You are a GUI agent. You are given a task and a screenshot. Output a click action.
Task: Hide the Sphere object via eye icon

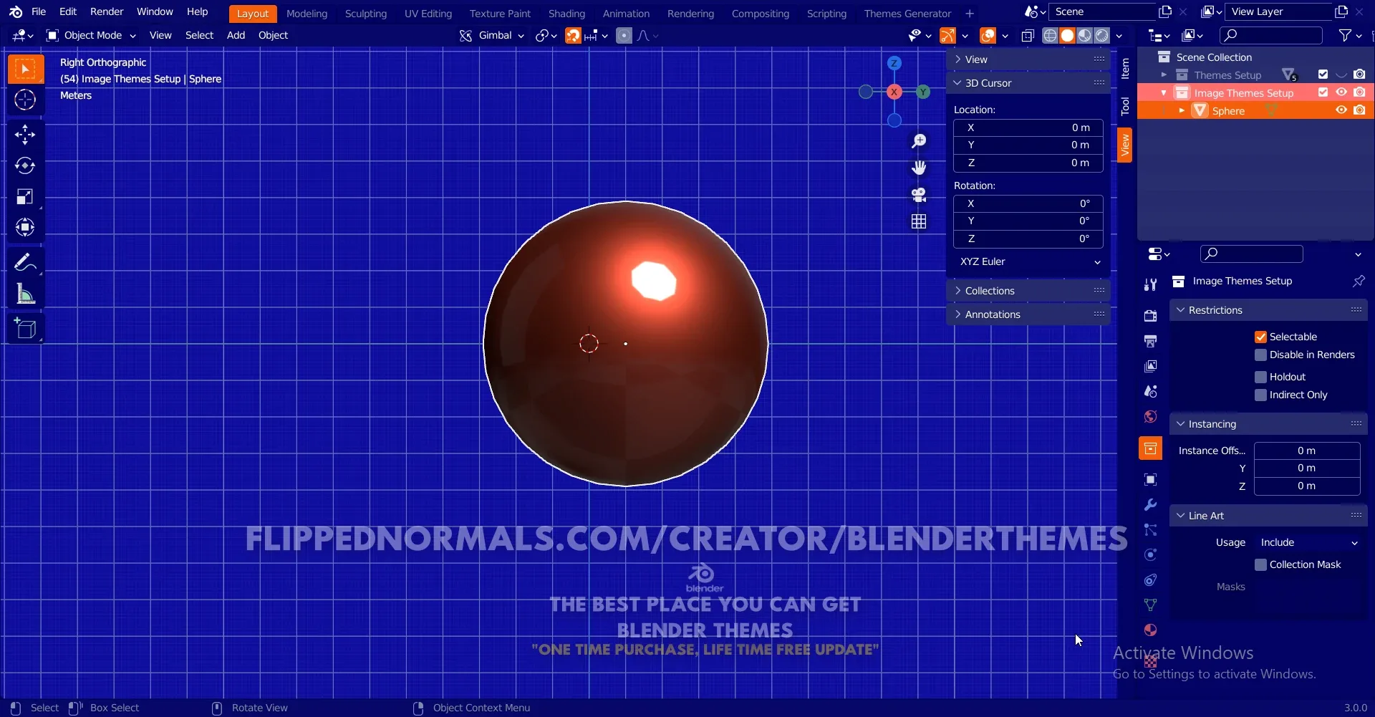coord(1341,110)
